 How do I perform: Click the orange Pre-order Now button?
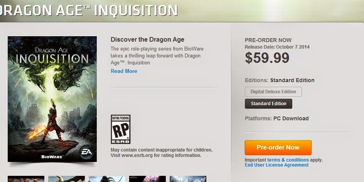tap(278, 147)
